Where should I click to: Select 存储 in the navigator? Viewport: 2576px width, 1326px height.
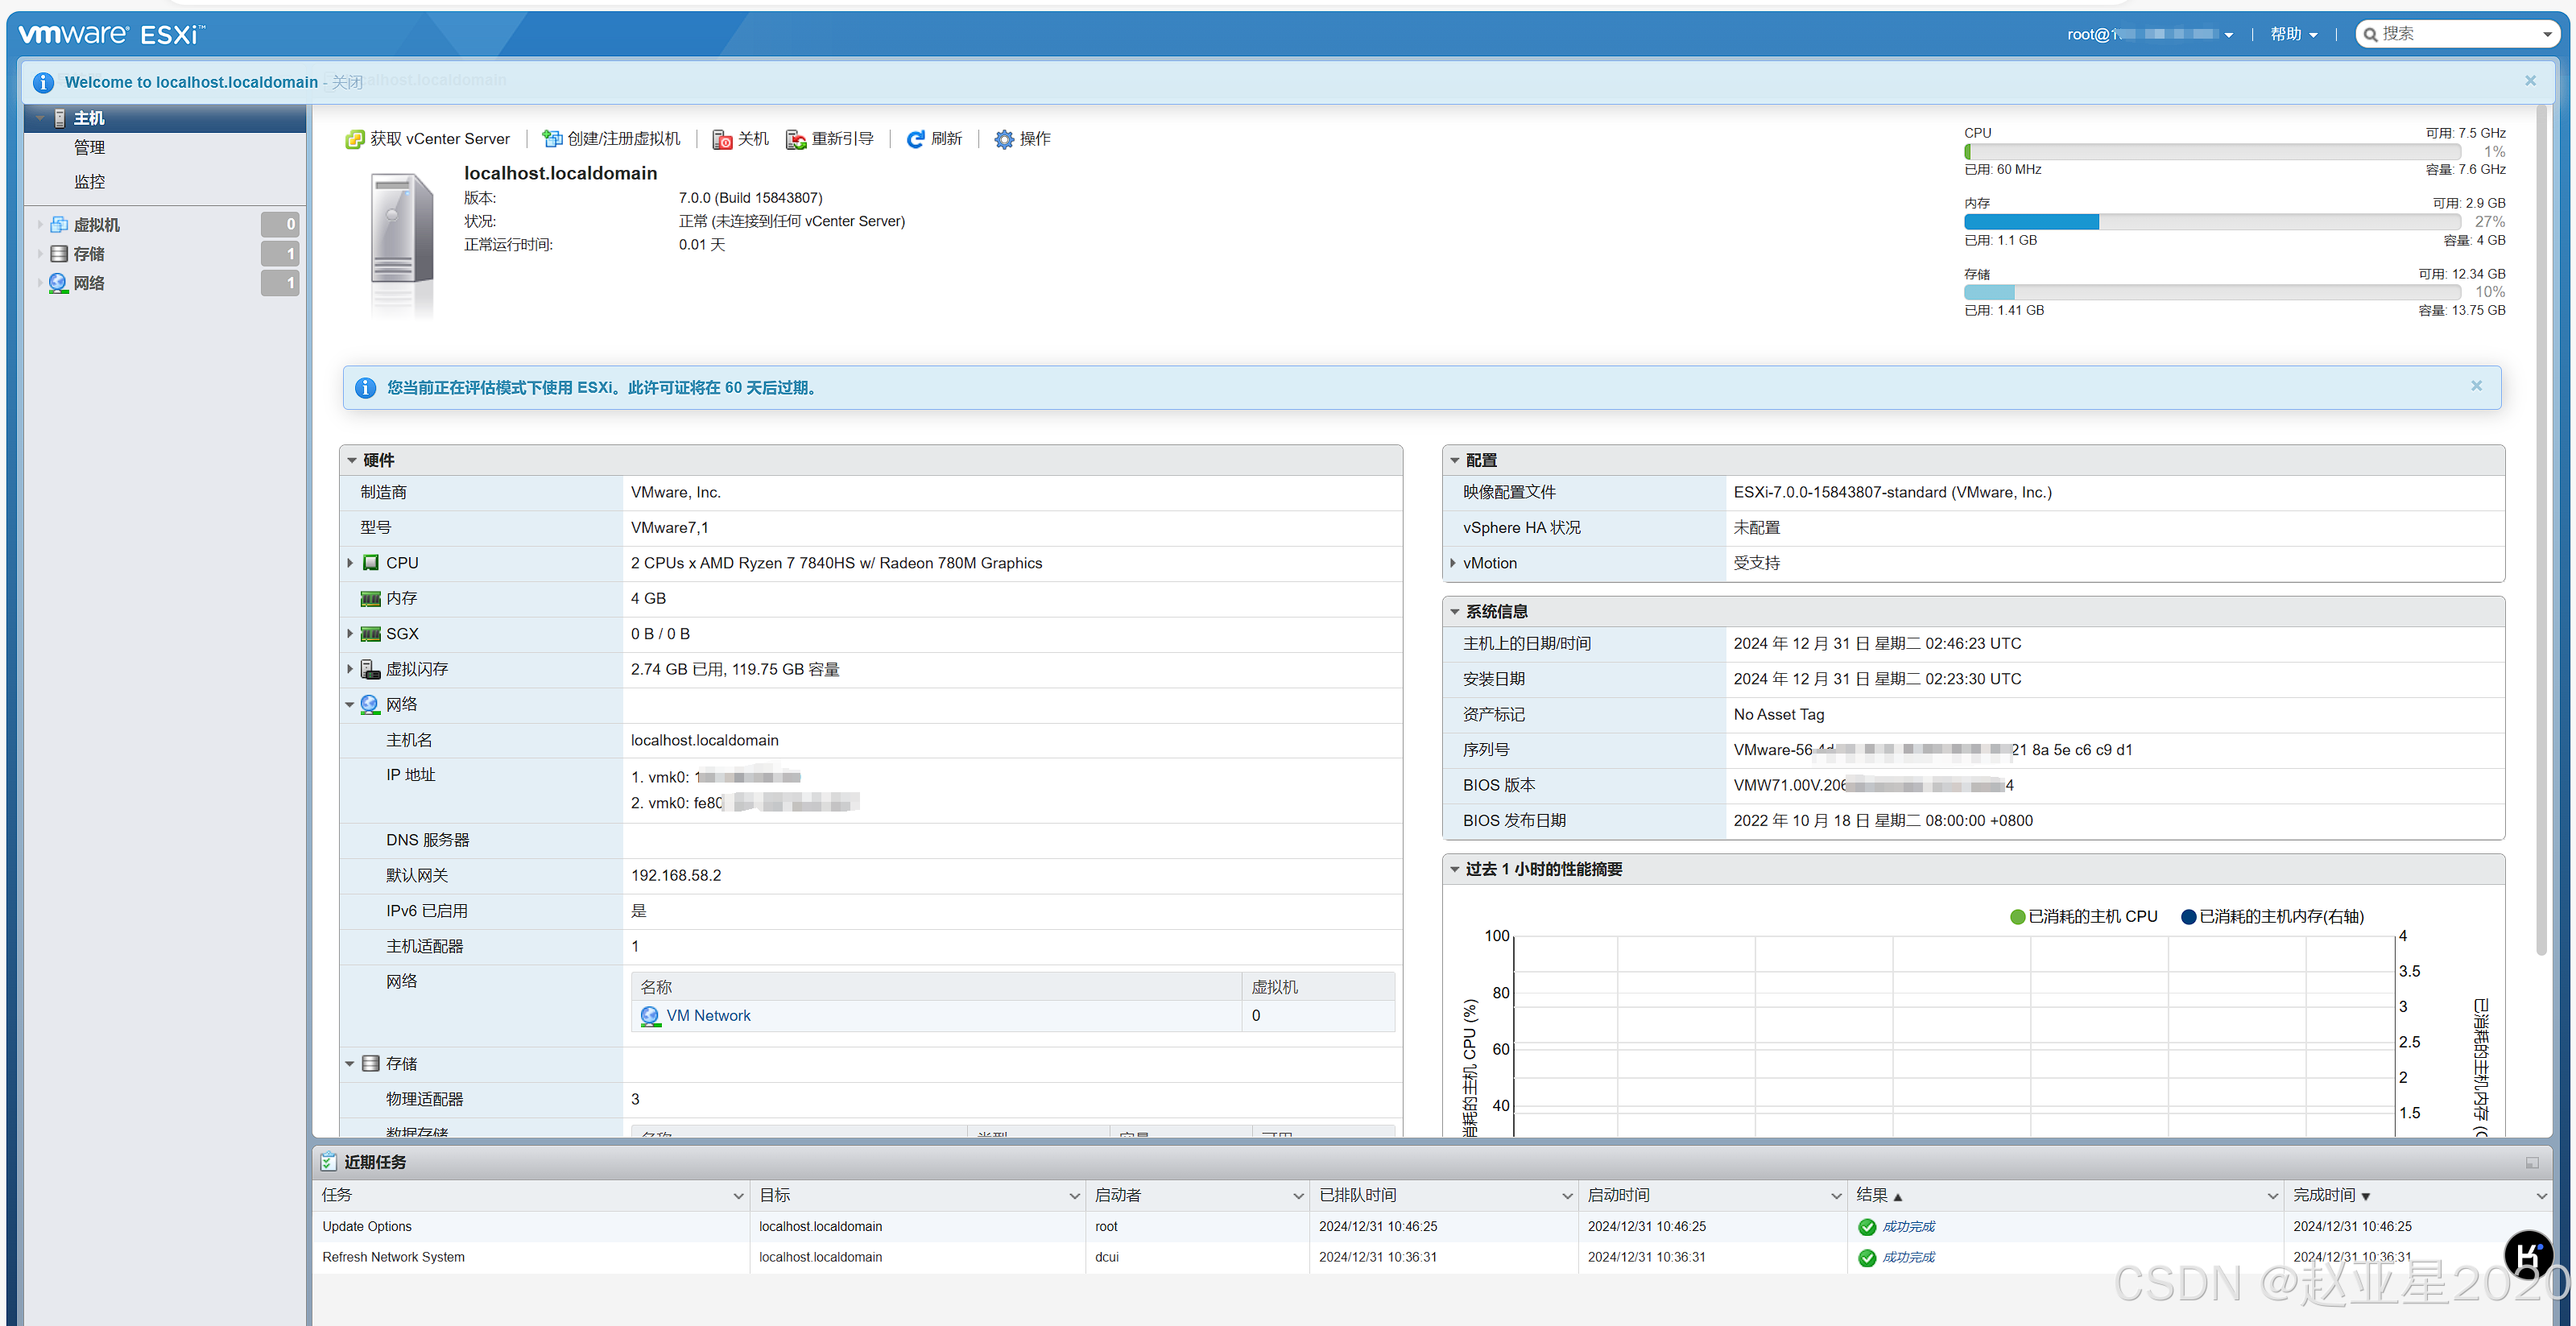[x=89, y=254]
